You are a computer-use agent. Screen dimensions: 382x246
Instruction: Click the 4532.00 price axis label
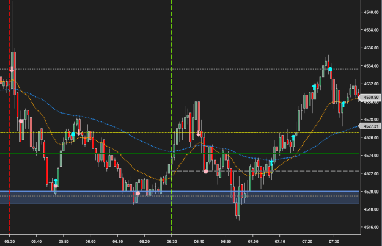click(x=371, y=84)
